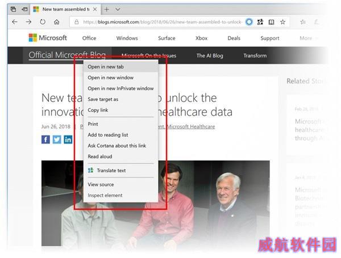Open the Surface nav link
The width and height of the screenshot is (341, 258).
point(167,38)
